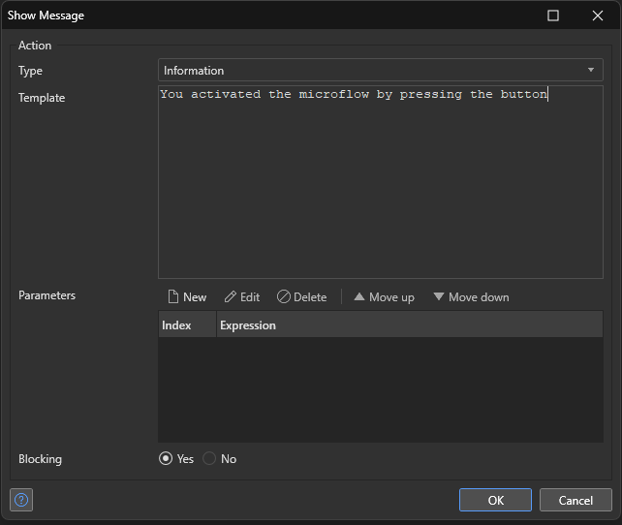The width and height of the screenshot is (622, 525).
Task: Click the Index column header
Action: 187,324
